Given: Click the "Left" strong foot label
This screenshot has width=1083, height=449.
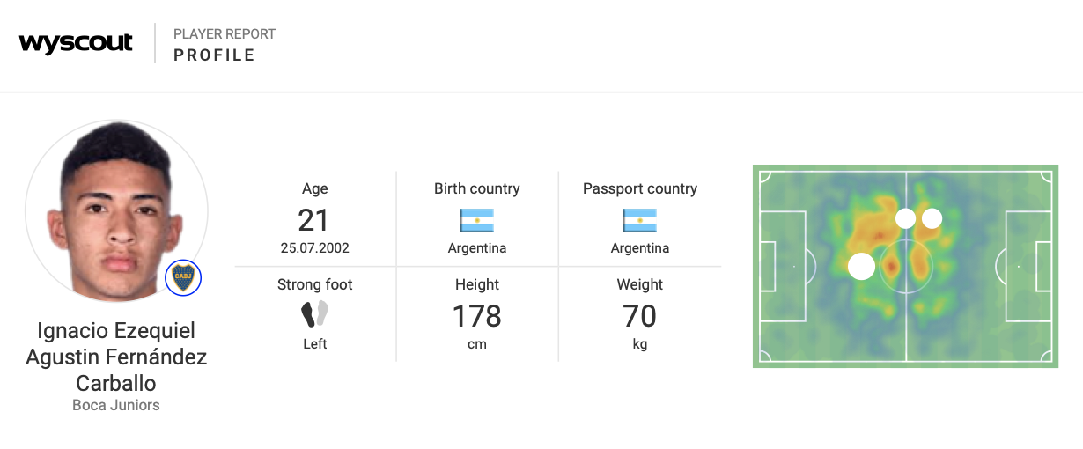Looking at the screenshot, I should tap(314, 343).
